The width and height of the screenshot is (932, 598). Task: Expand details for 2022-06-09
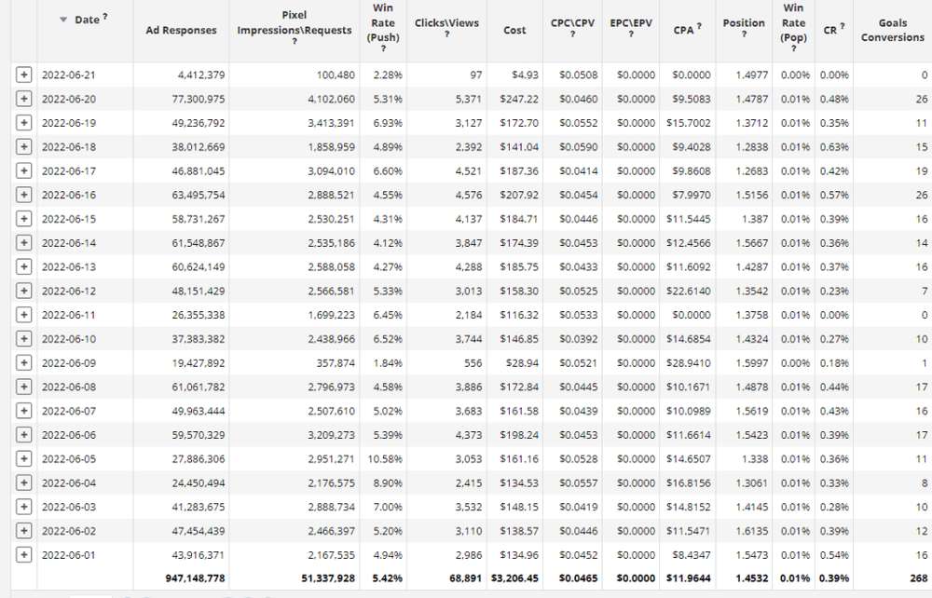point(23,362)
